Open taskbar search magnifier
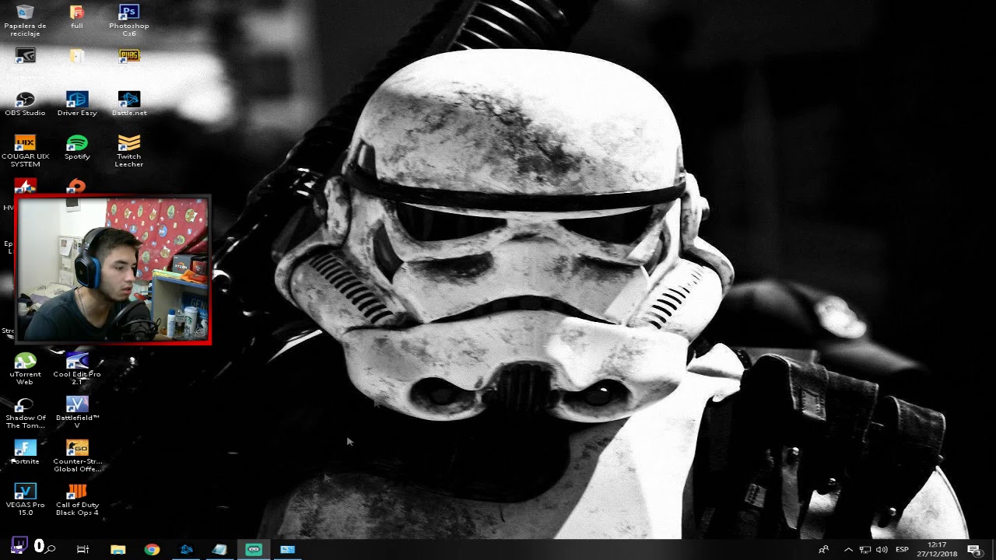Image resolution: width=996 pixels, height=560 pixels. click(50, 549)
